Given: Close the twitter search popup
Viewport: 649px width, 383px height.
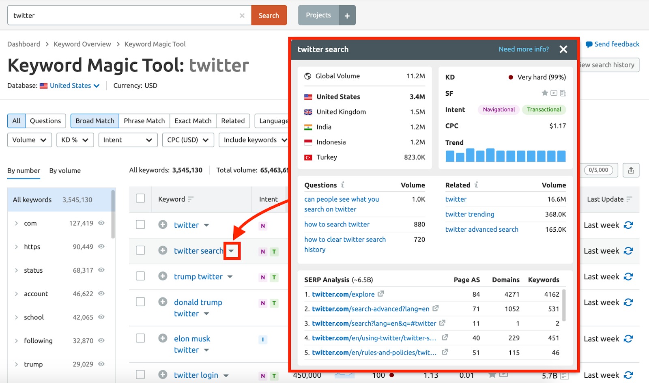Looking at the screenshot, I should coord(563,49).
